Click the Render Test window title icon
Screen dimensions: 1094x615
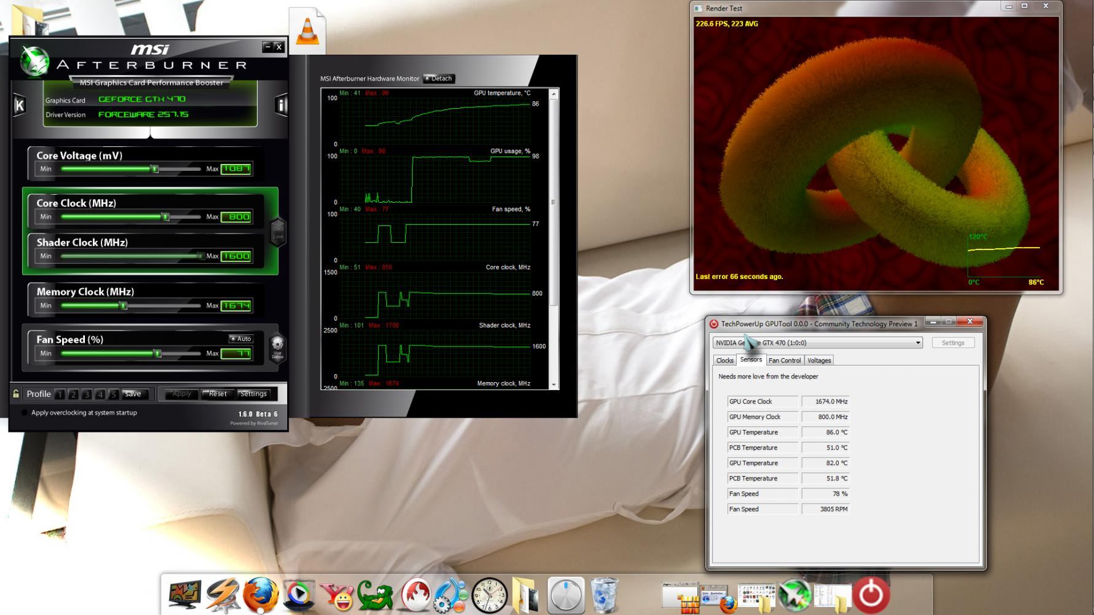[698, 8]
